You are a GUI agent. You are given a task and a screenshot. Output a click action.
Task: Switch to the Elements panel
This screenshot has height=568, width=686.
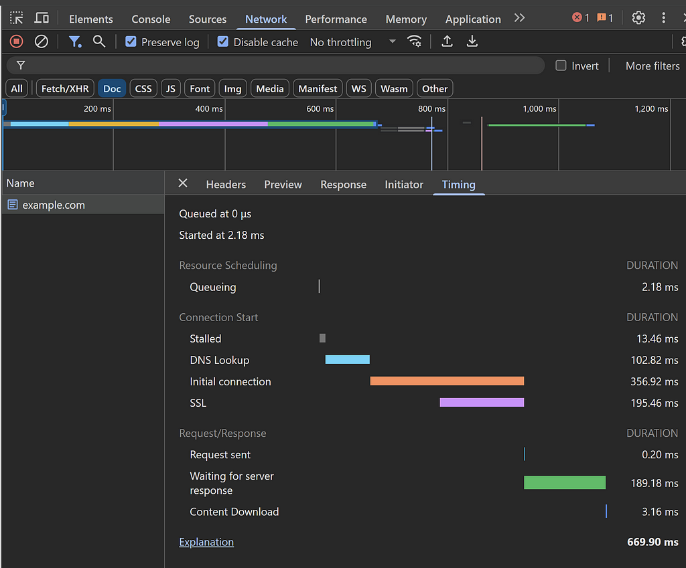(91, 19)
